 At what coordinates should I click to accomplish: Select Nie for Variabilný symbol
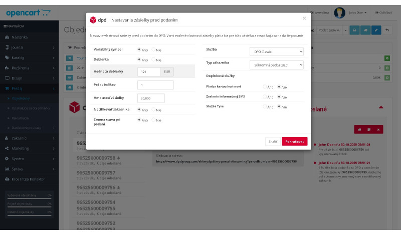(x=153, y=49)
